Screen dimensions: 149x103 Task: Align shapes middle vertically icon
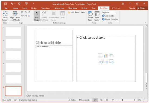click(26, 16)
